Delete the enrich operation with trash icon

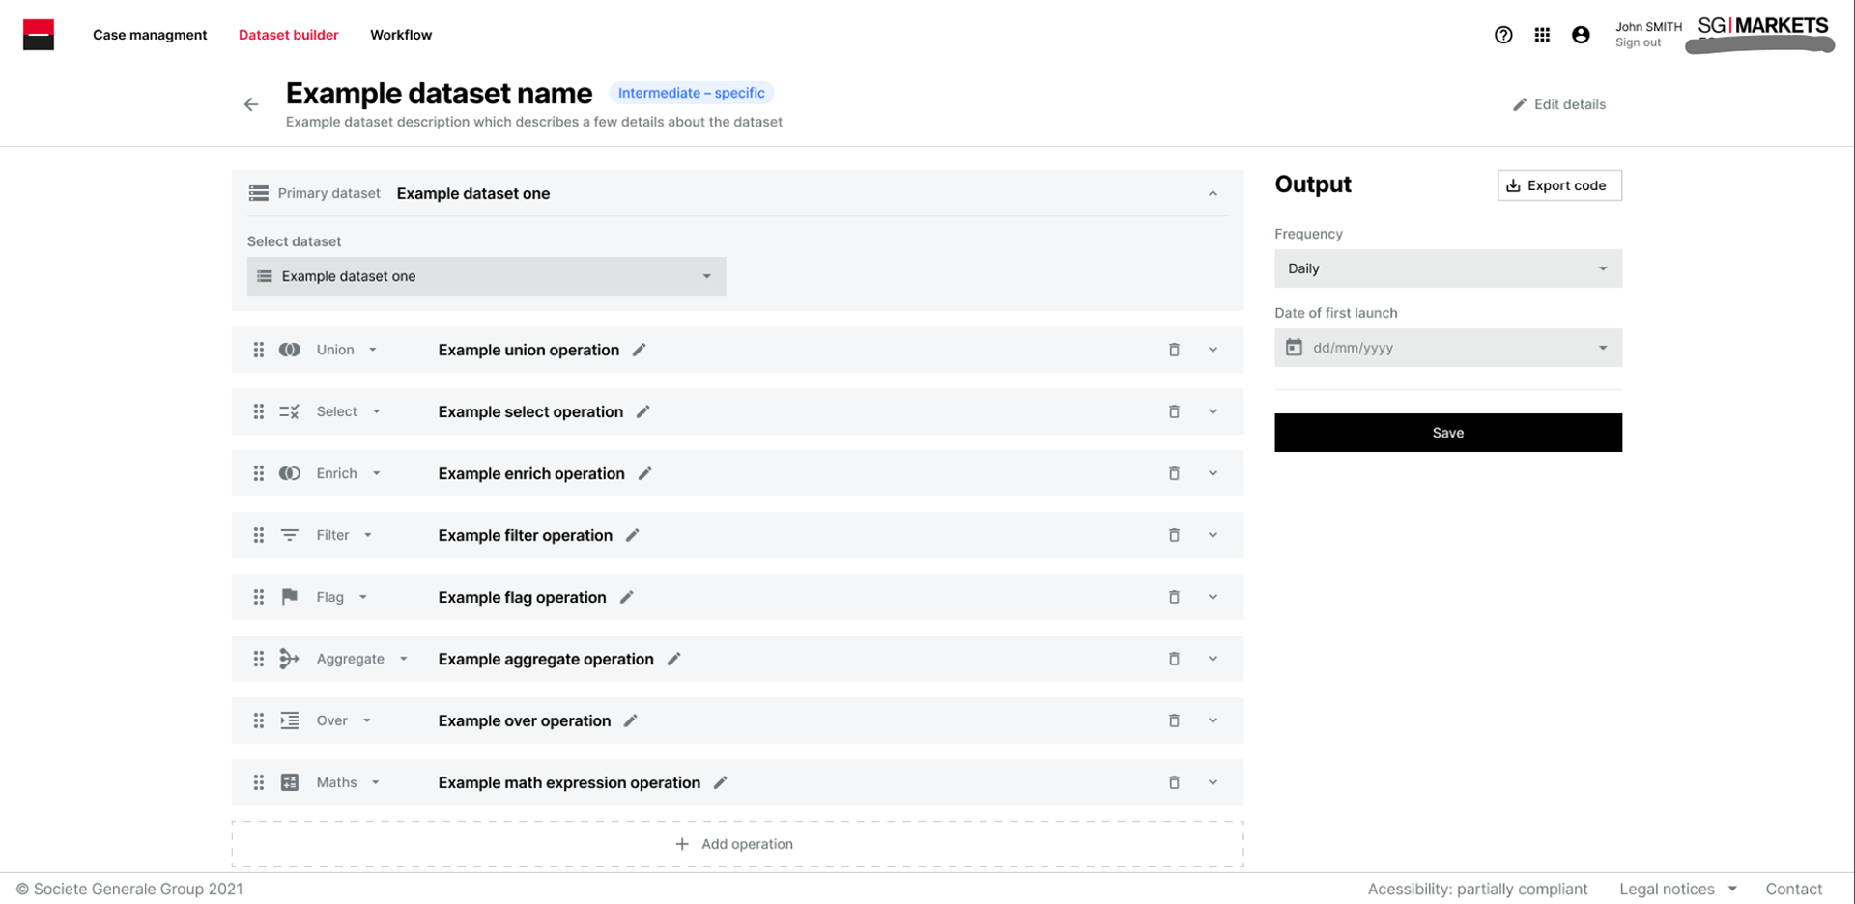click(1174, 473)
